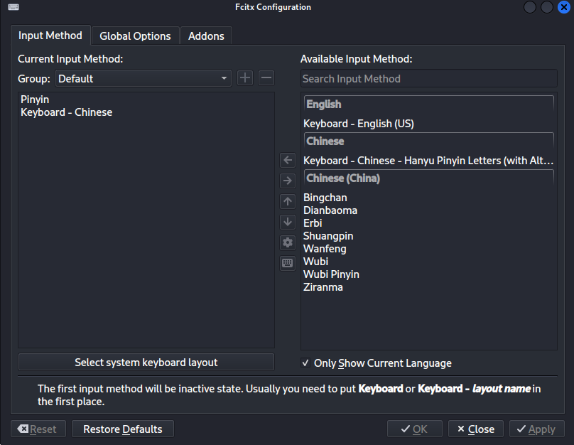The height and width of the screenshot is (445, 574).
Task: Click Select system keyboard layout button
Action: click(146, 363)
